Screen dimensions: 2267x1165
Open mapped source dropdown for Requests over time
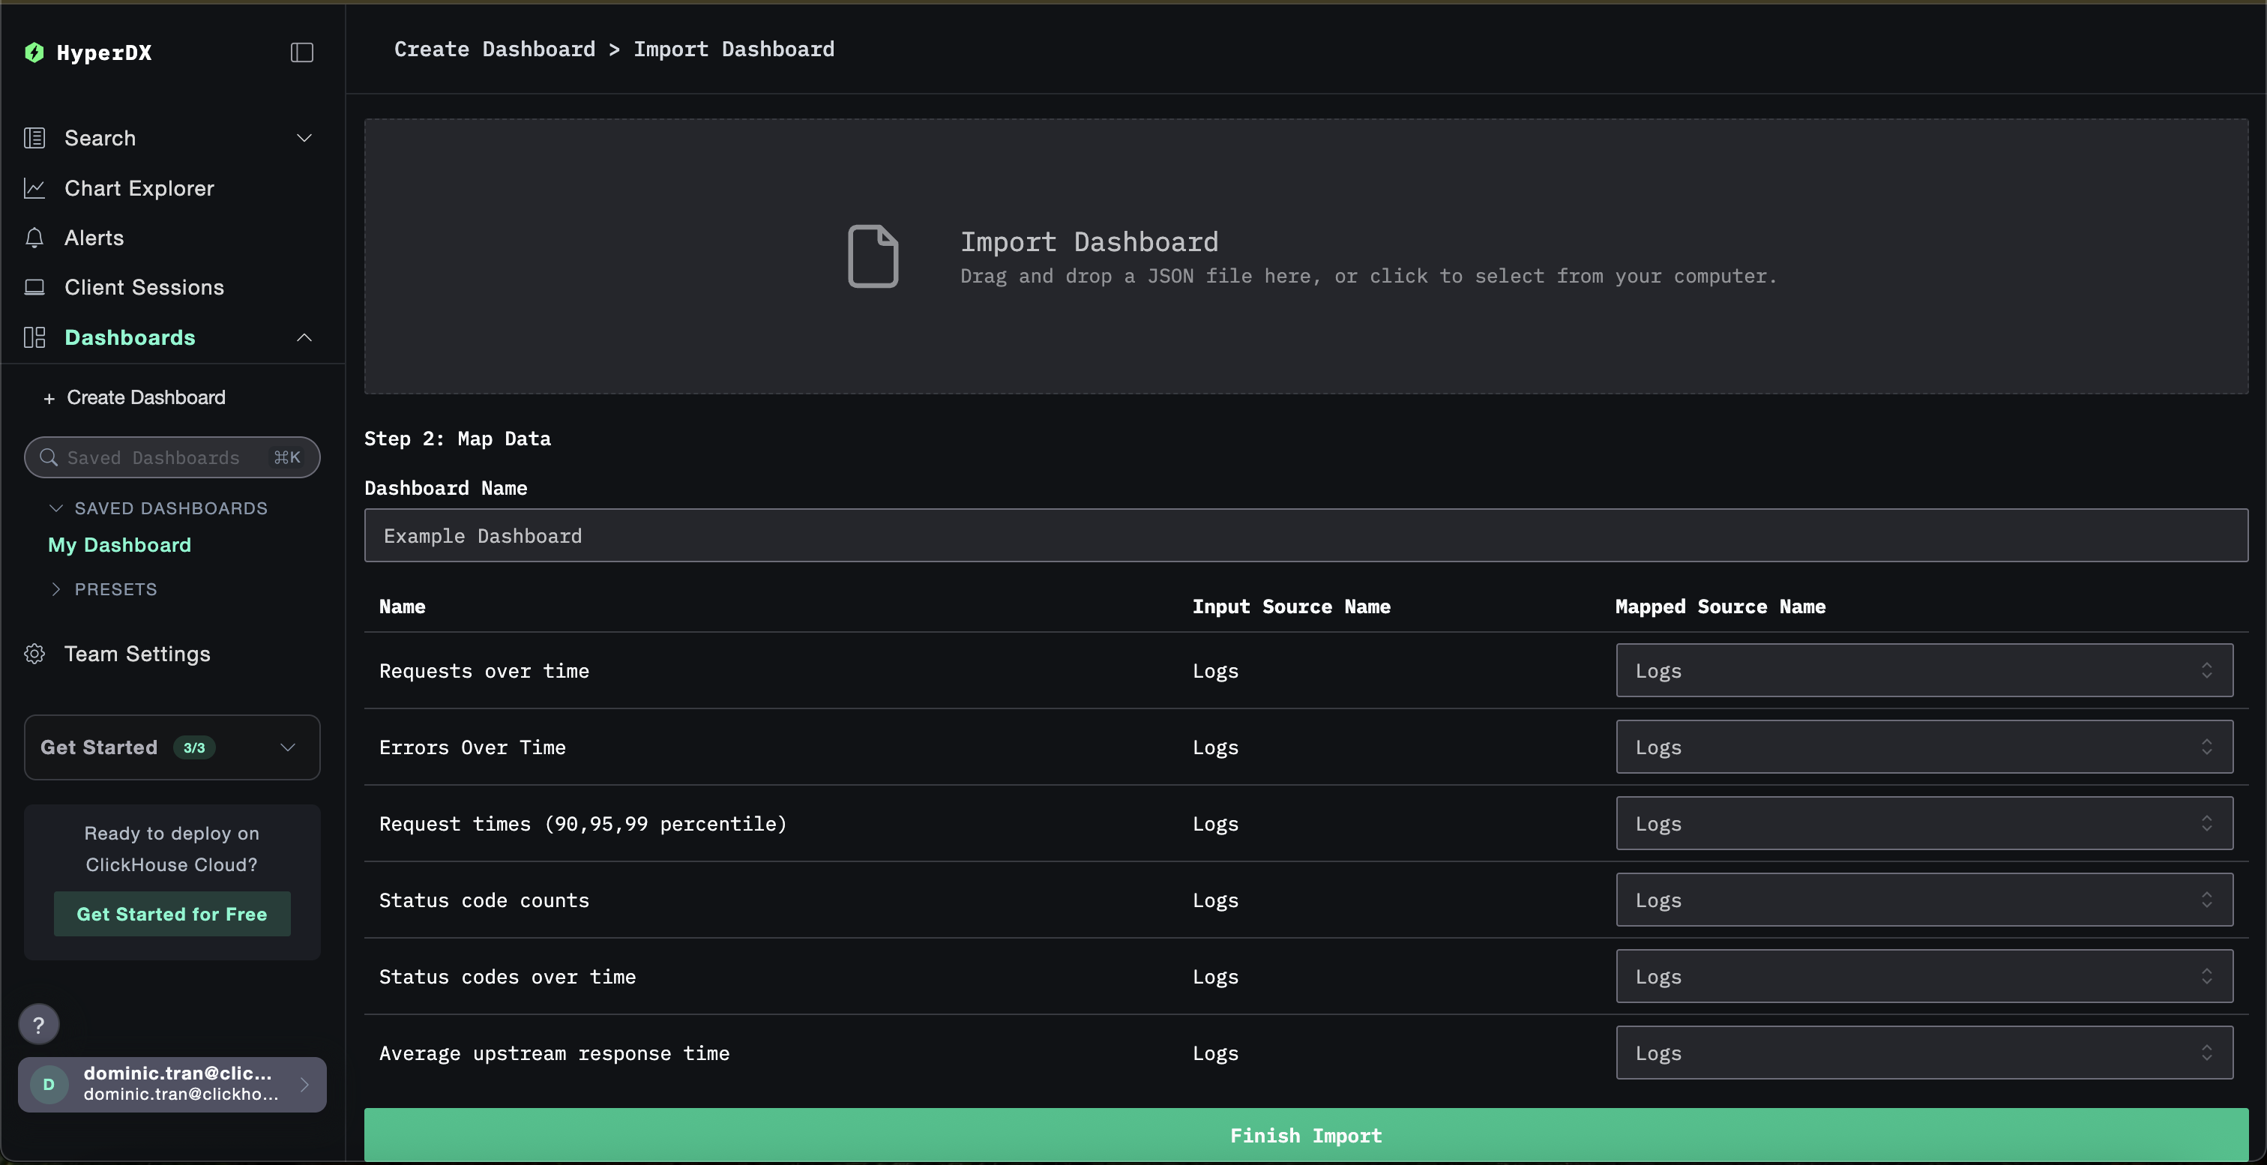1924,670
